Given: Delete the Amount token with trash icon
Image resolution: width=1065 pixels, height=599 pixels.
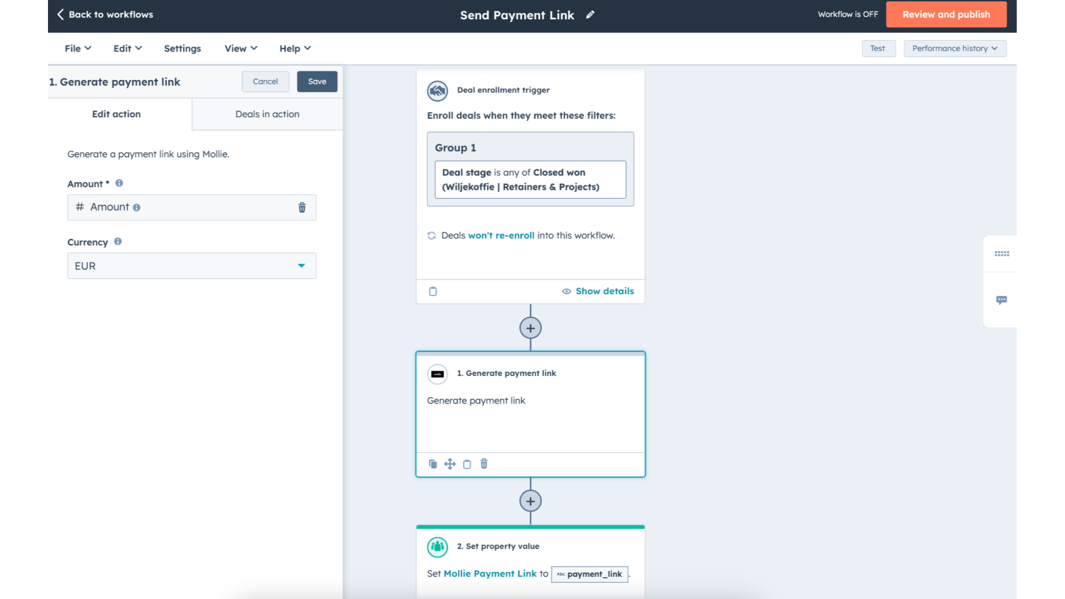Looking at the screenshot, I should tap(302, 207).
